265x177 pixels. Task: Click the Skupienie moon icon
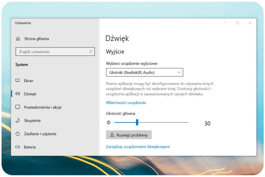coord(18,121)
